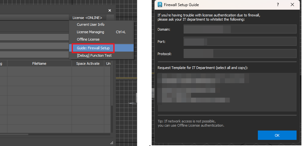Click the Firewall Setup Guide help button
The image size is (304, 146).
coord(278,5)
